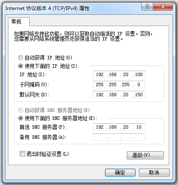This screenshot has width=178, height=185.
Task: Click the 高级 advanced button
Action: click(145, 155)
